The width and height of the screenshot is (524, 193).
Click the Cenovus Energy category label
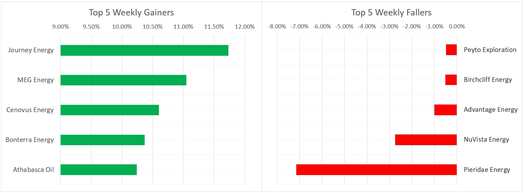[x=30, y=110]
